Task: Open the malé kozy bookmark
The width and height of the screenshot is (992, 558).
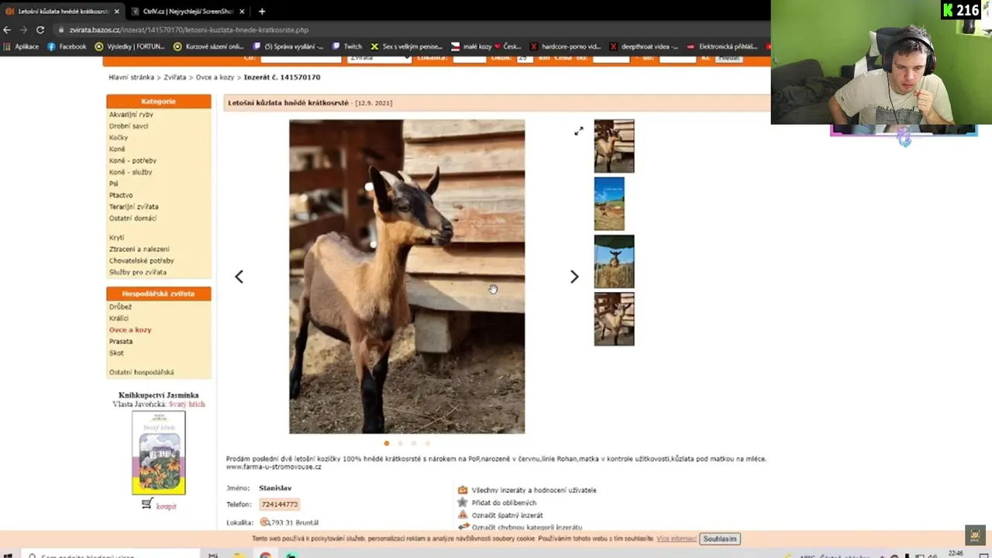Action: [x=486, y=46]
